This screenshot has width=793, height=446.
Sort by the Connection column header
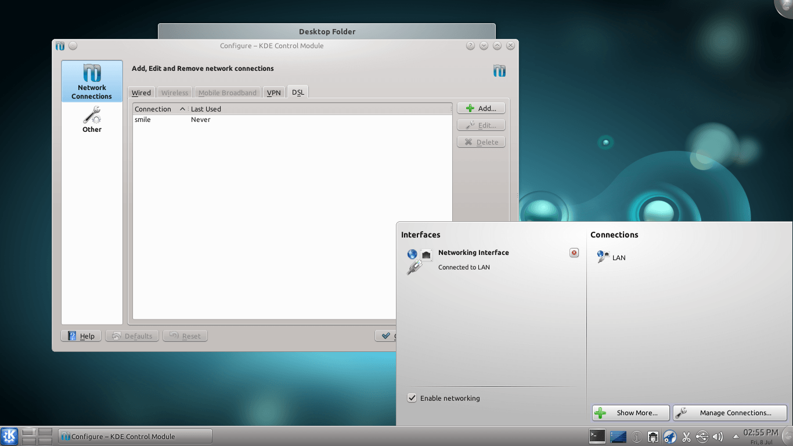160,109
